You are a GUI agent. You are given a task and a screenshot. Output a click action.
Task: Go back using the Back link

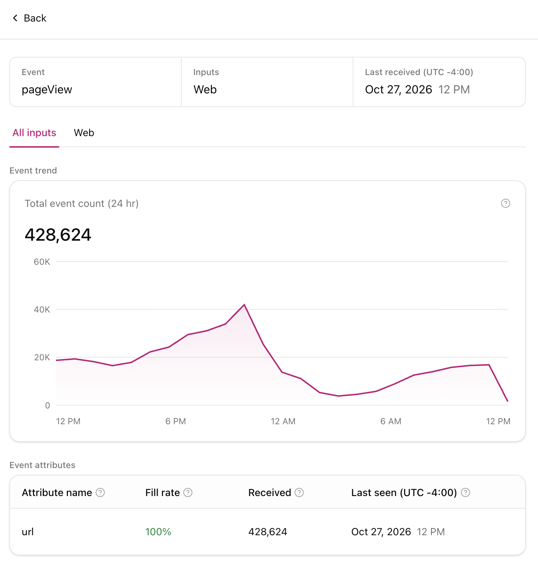click(29, 18)
